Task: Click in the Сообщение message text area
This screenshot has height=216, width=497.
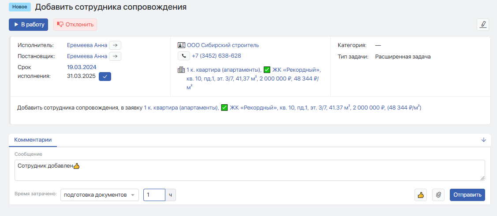Action: pyautogui.click(x=249, y=170)
